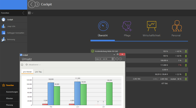The height and width of the screenshot is (108, 196).
Task: Select the Pflege head icon
Action: 127,26
